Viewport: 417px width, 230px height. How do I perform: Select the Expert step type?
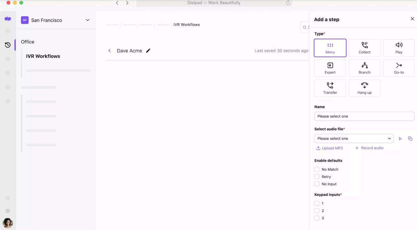coord(330,68)
